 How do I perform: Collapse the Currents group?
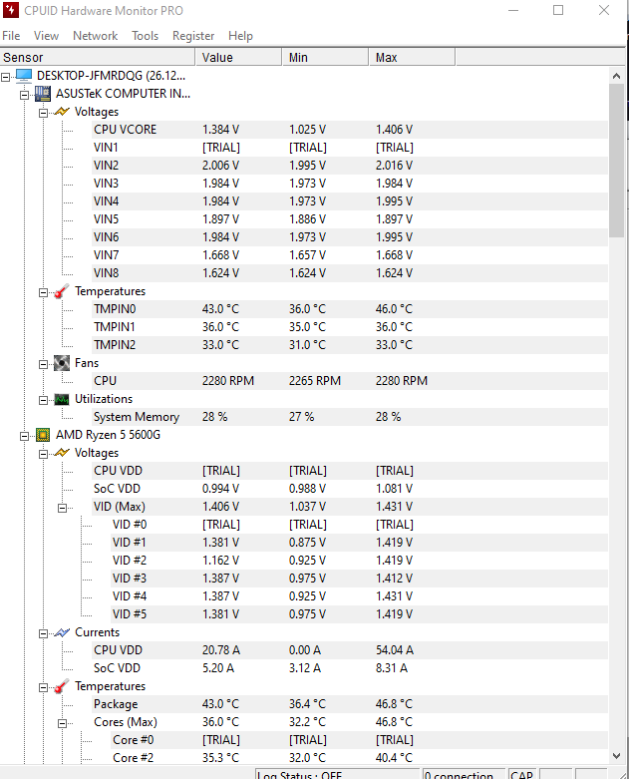[x=43, y=633]
